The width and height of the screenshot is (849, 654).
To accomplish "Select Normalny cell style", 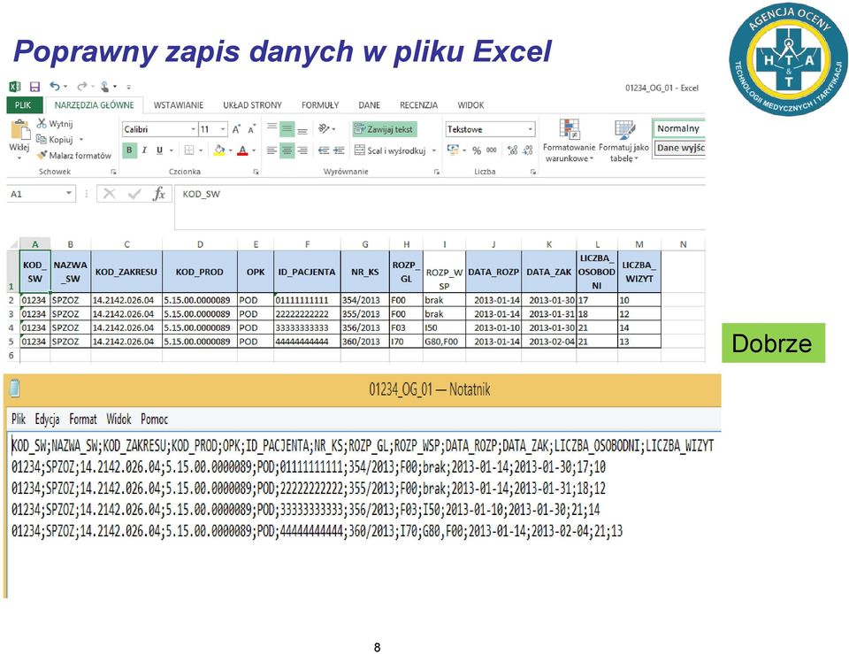I will pos(679,128).
